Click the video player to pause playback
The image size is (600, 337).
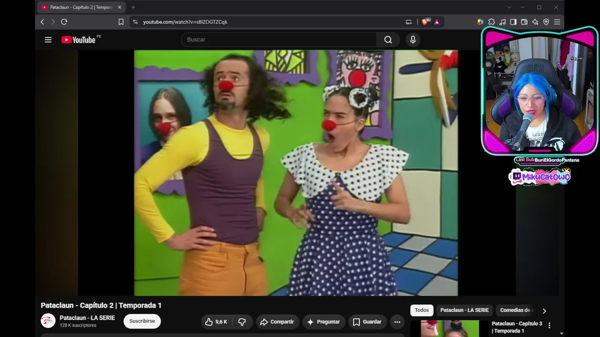coord(296,173)
